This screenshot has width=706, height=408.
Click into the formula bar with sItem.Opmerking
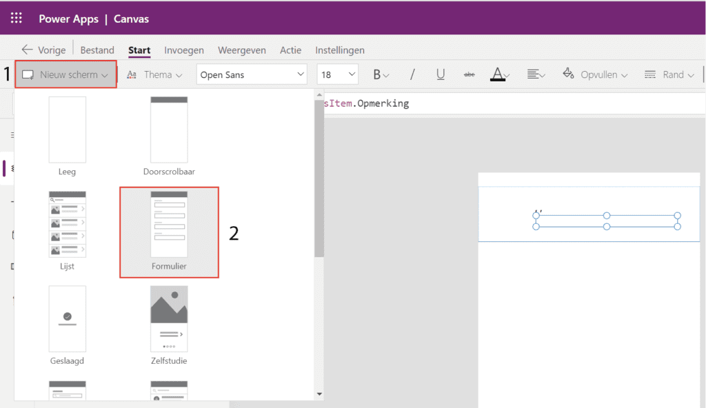[x=514, y=103]
